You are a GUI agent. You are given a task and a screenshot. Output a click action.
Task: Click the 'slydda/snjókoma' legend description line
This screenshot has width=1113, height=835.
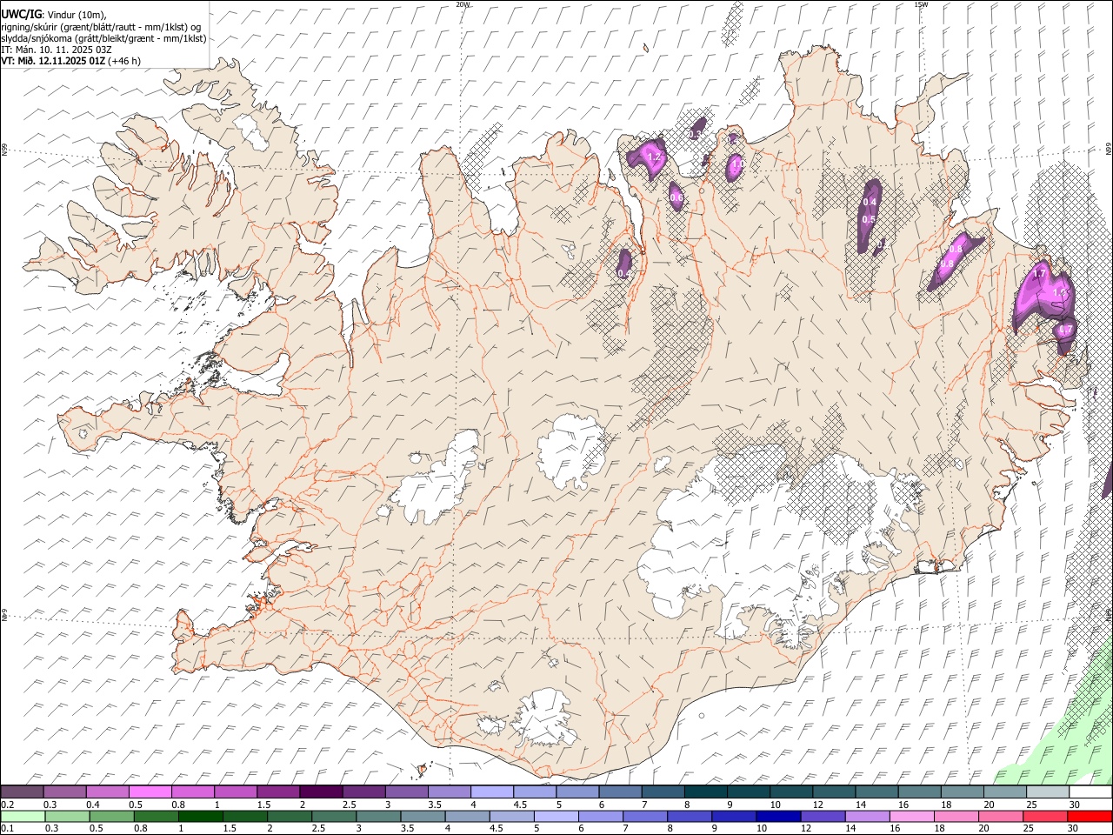click(x=103, y=38)
